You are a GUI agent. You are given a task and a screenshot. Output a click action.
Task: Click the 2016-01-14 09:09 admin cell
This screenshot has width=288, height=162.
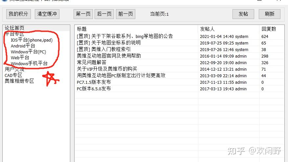(223, 56)
